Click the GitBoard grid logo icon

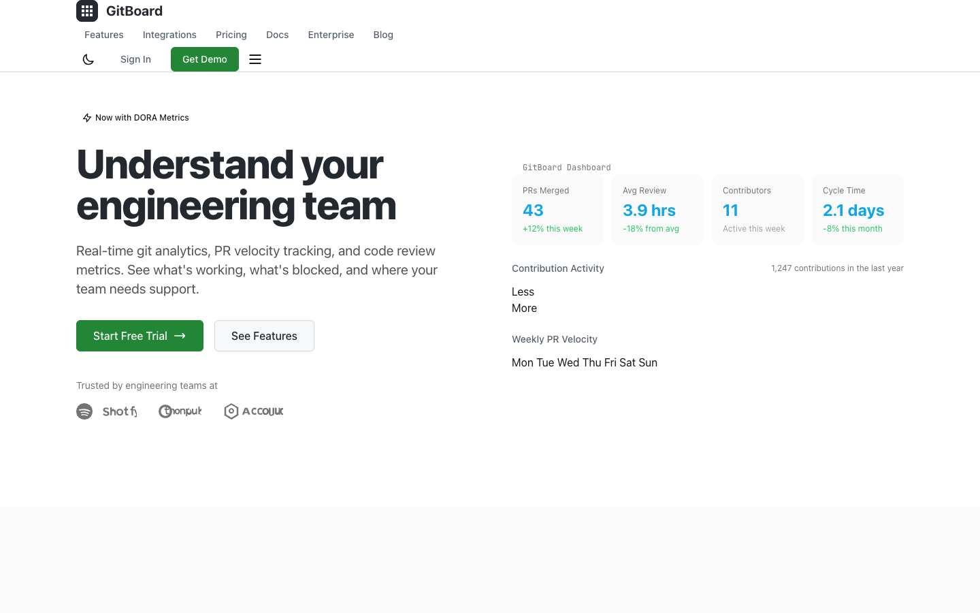(87, 11)
